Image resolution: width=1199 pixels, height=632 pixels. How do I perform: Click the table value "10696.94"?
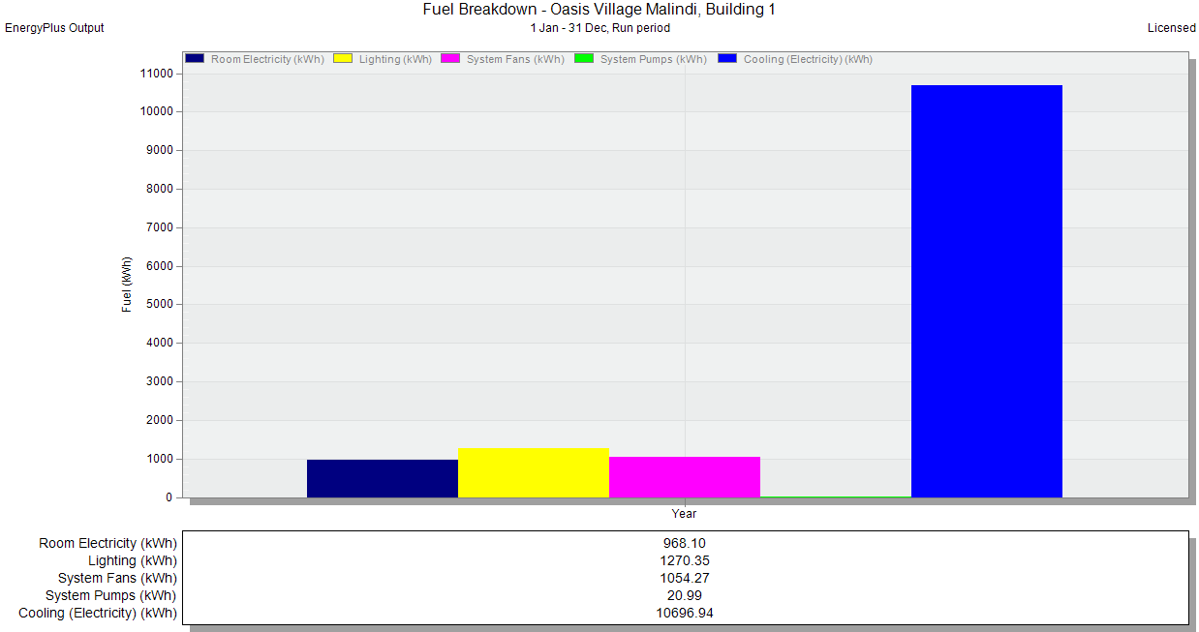pyautogui.click(x=685, y=614)
